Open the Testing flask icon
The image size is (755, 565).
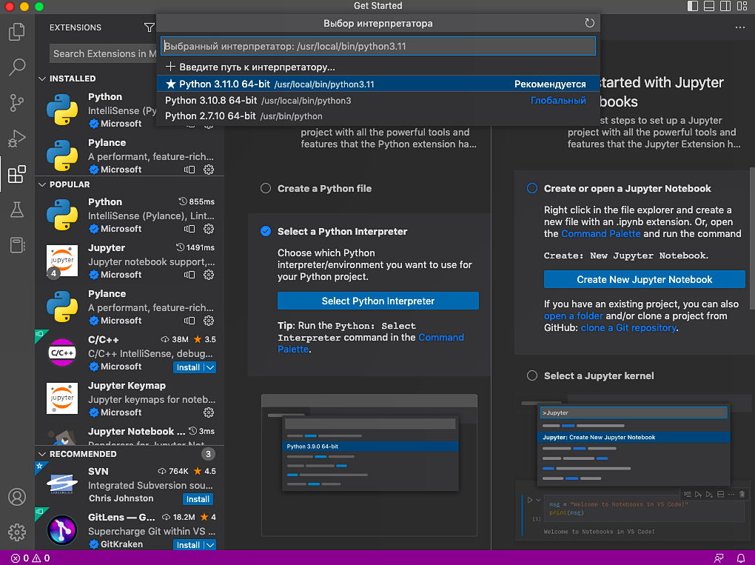[x=16, y=210]
